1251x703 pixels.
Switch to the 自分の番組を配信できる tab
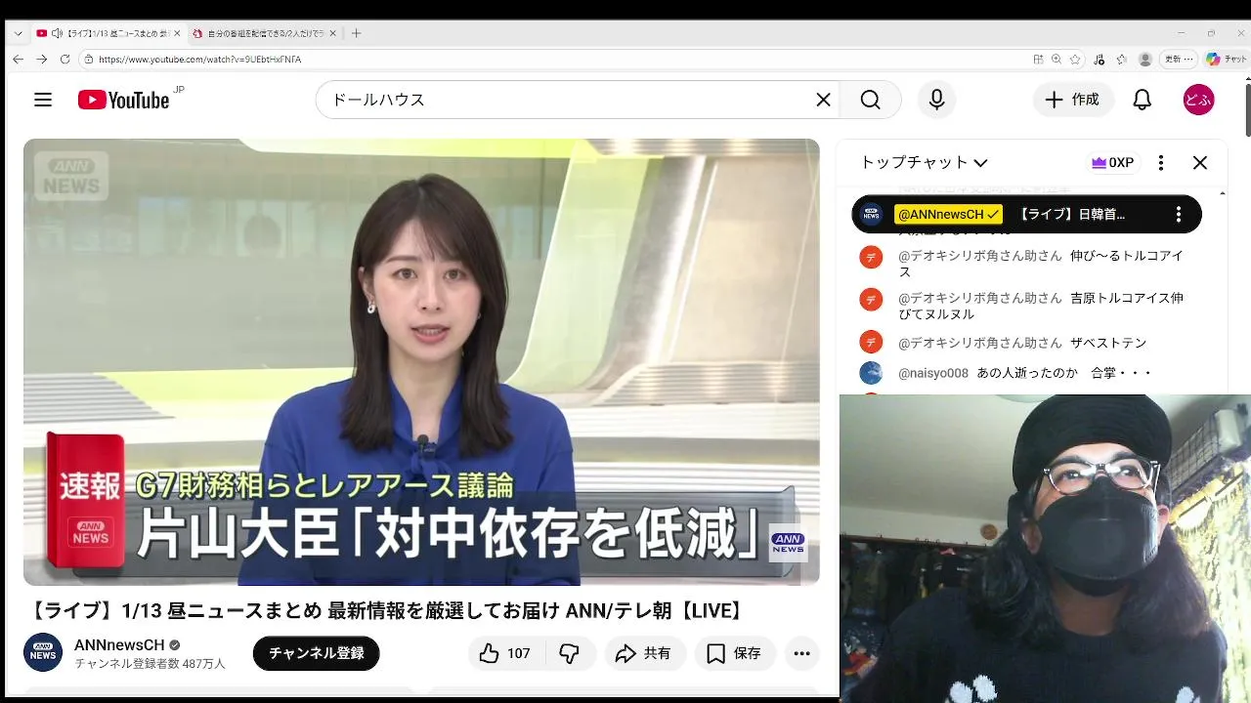pos(264,33)
